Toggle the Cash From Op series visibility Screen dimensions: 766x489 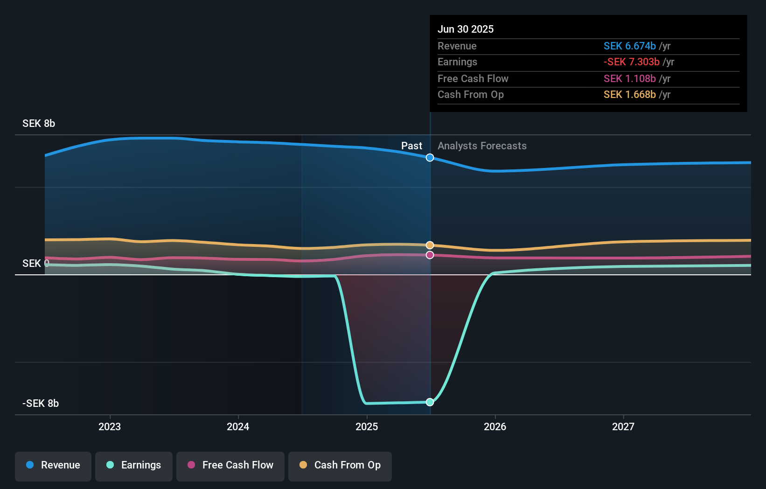pos(340,465)
